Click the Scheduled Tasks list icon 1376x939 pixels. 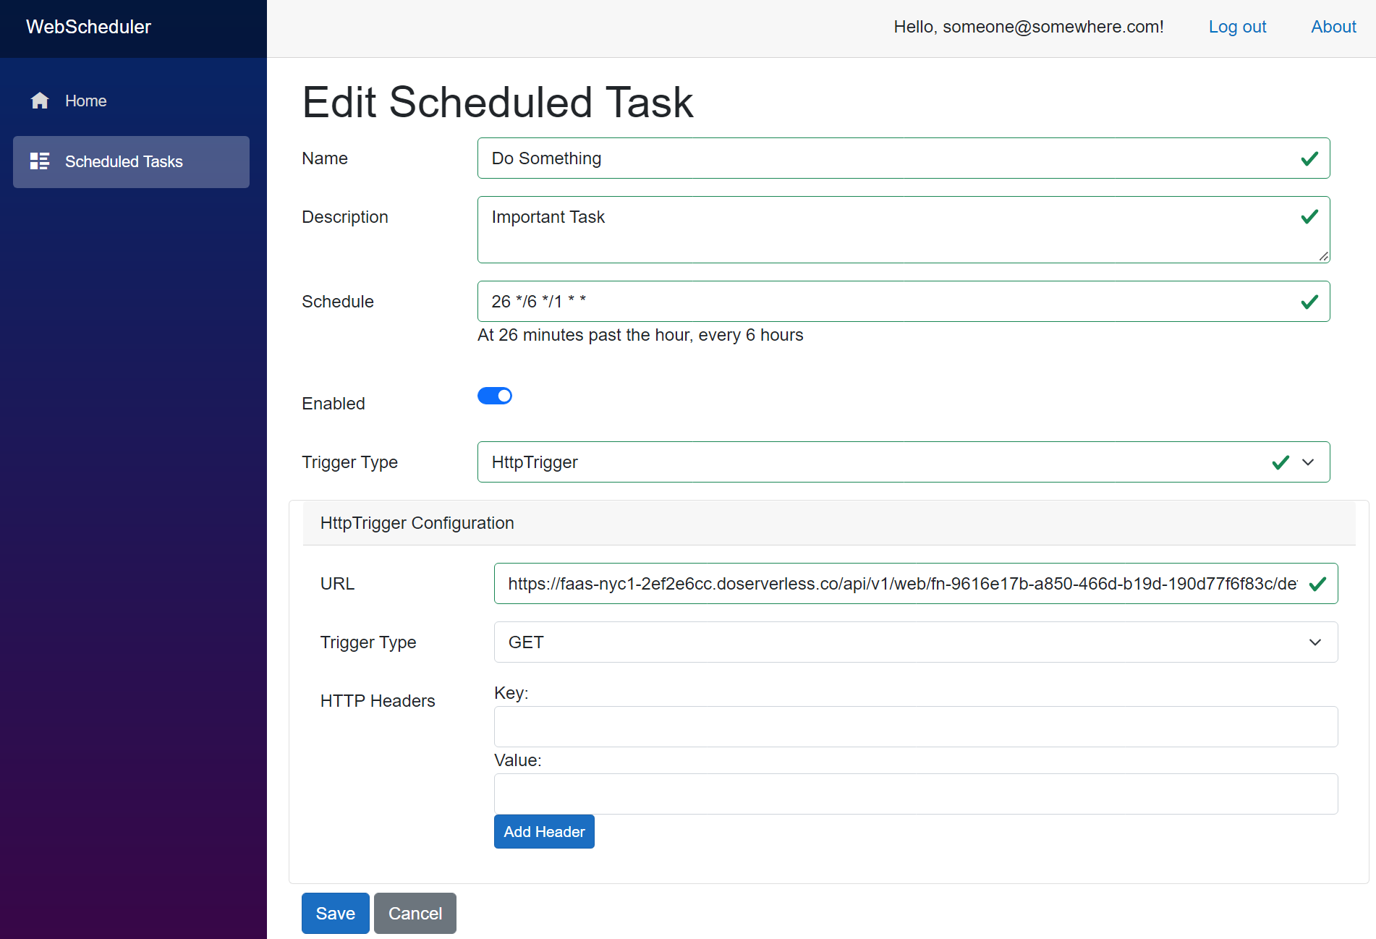(x=40, y=161)
